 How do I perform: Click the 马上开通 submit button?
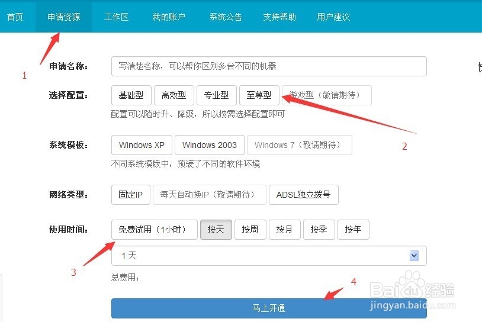click(x=269, y=308)
